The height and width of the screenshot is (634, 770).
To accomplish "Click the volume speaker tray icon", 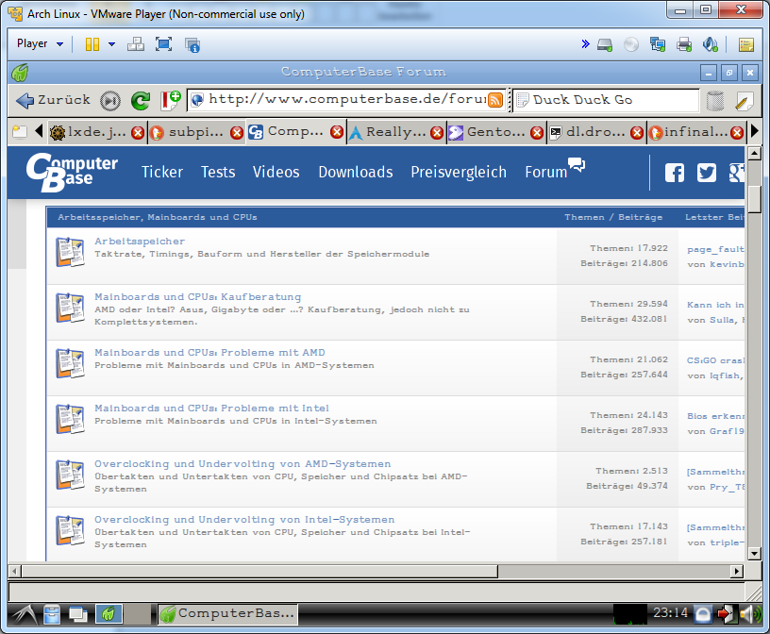I will (x=749, y=614).
